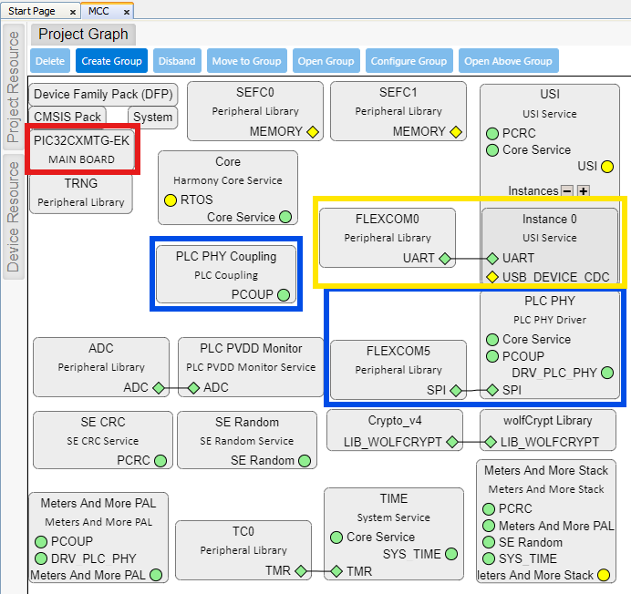Select the PIC32CXMTG-EK main board block

[x=82, y=150]
